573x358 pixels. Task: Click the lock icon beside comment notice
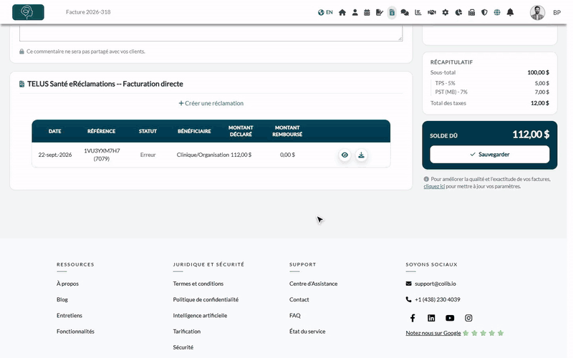[22, 52]
